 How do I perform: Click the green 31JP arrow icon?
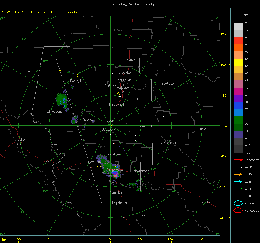pos(238,189)
